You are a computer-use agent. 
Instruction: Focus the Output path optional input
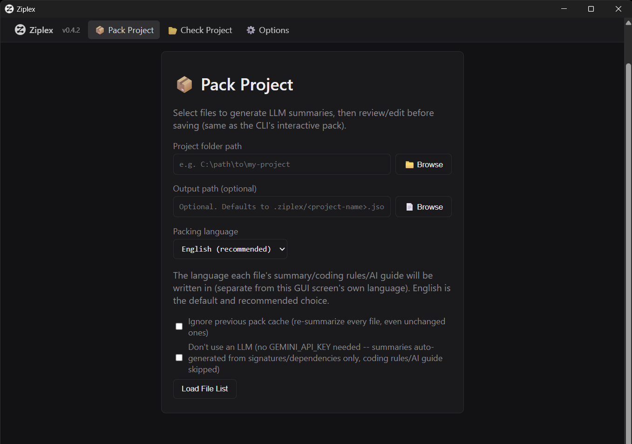point(282,207)
